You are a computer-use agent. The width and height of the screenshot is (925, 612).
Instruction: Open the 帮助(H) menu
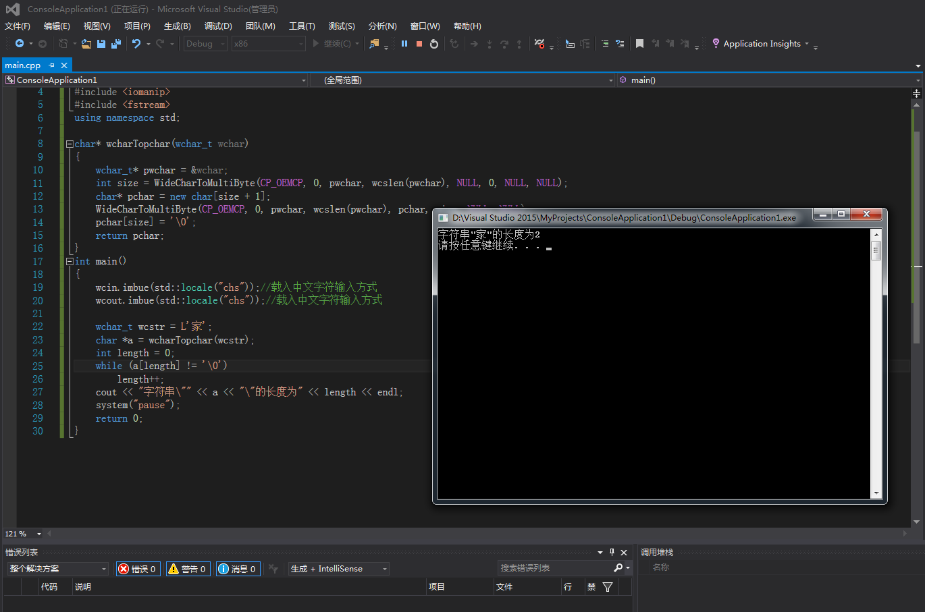coord(467,26)
